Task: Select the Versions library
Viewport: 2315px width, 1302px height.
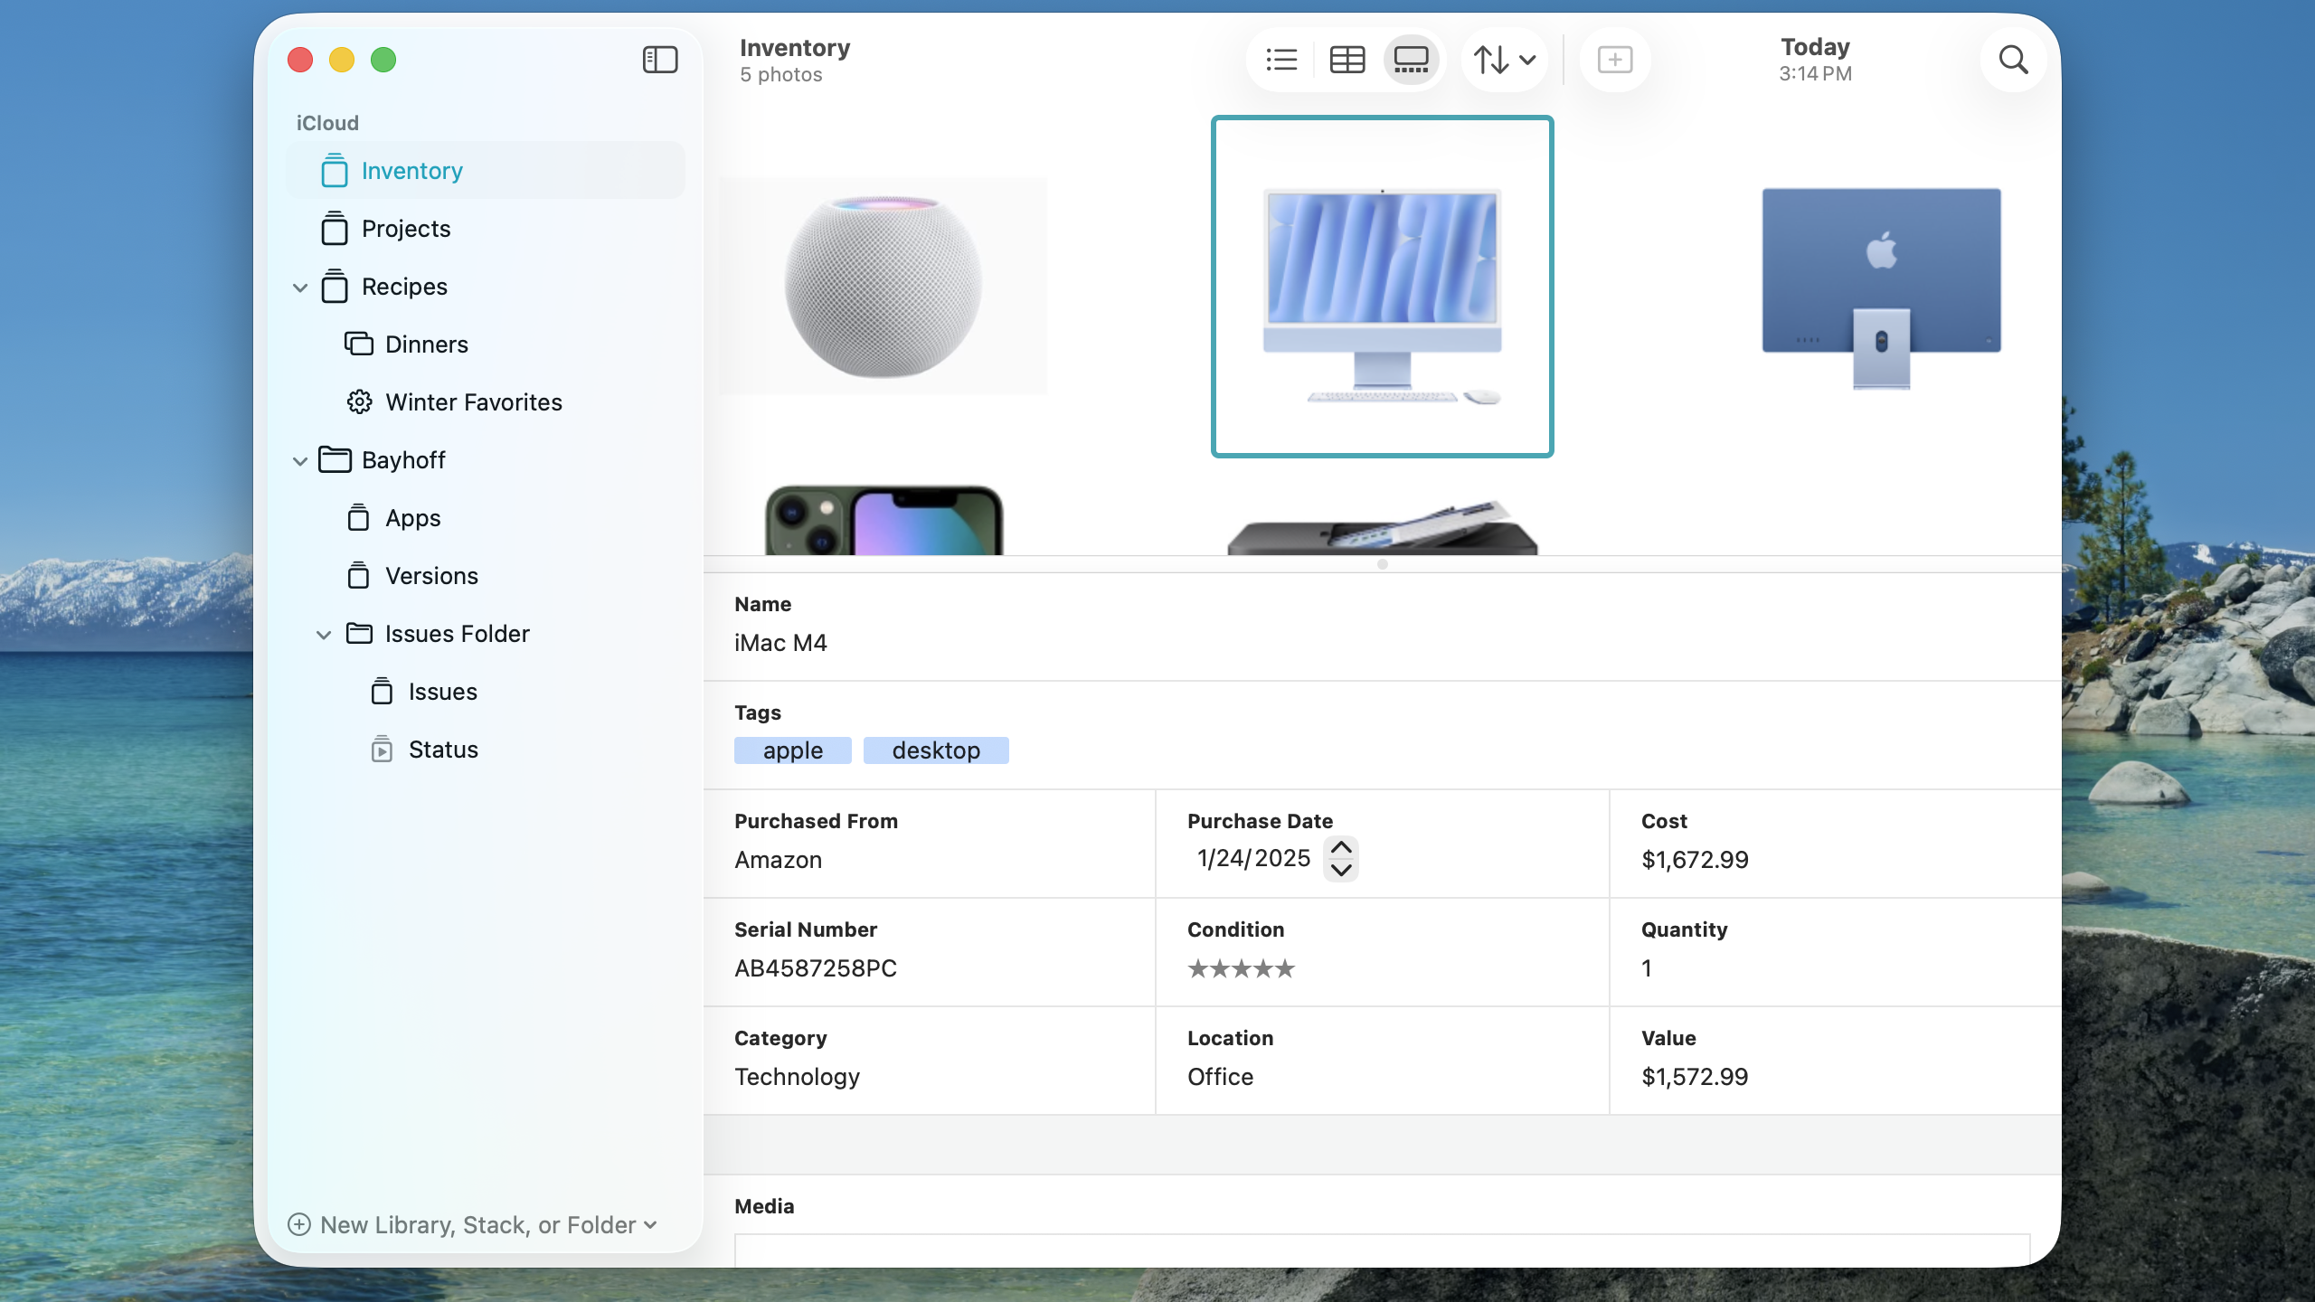Action: click(x=431, y=575)
